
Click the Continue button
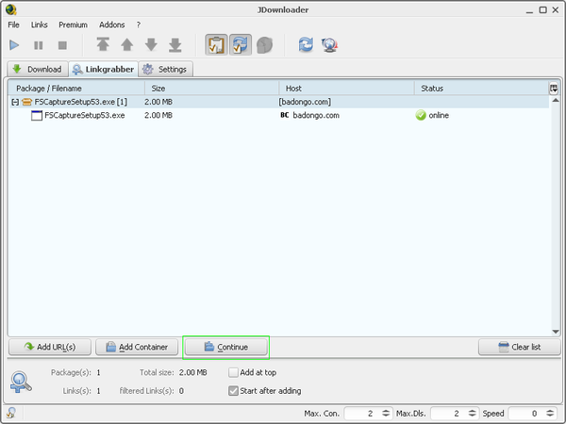click(226, 347)
